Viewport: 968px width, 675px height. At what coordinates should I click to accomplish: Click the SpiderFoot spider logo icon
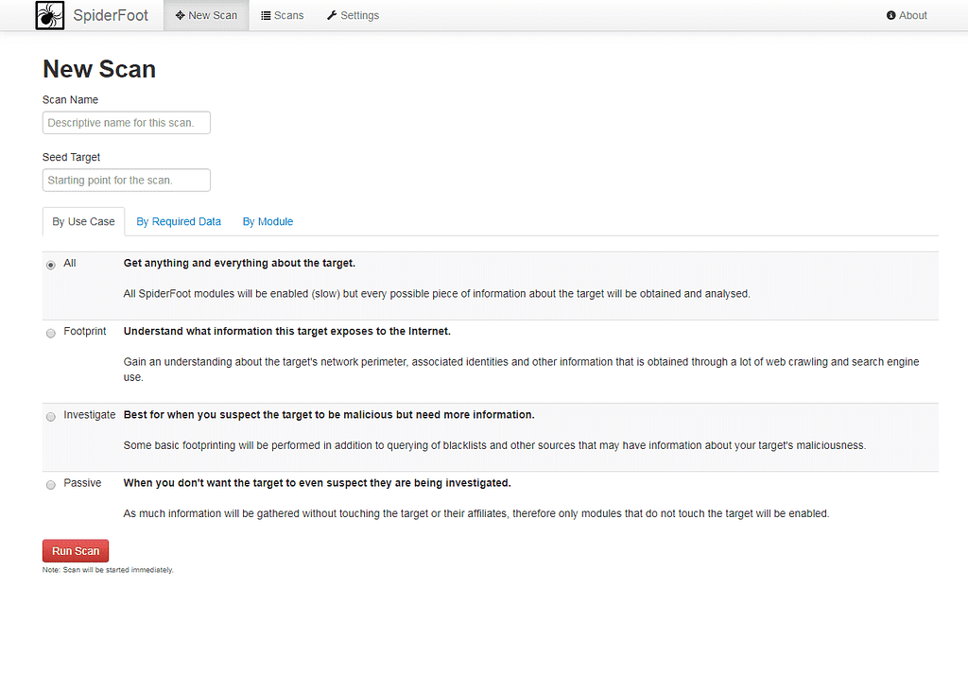[x=50, y=15]
